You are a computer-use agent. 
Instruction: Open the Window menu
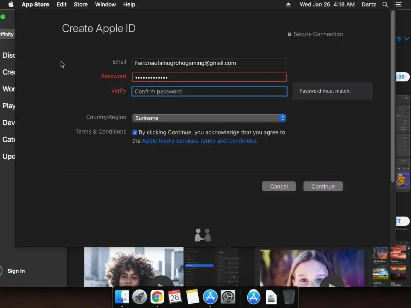pos(106,4)
